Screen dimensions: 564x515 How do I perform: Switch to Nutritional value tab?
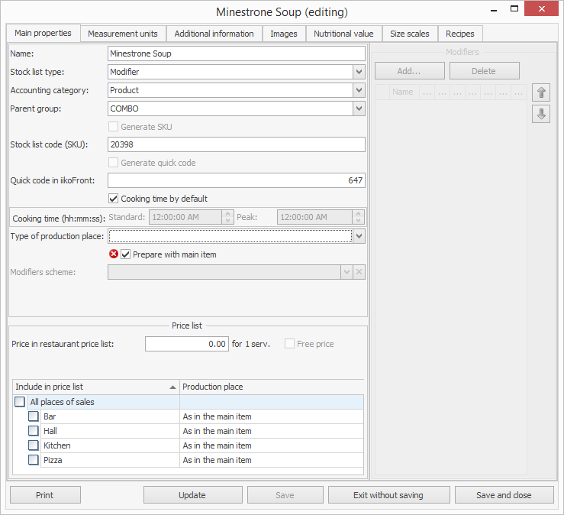[343, 34]
